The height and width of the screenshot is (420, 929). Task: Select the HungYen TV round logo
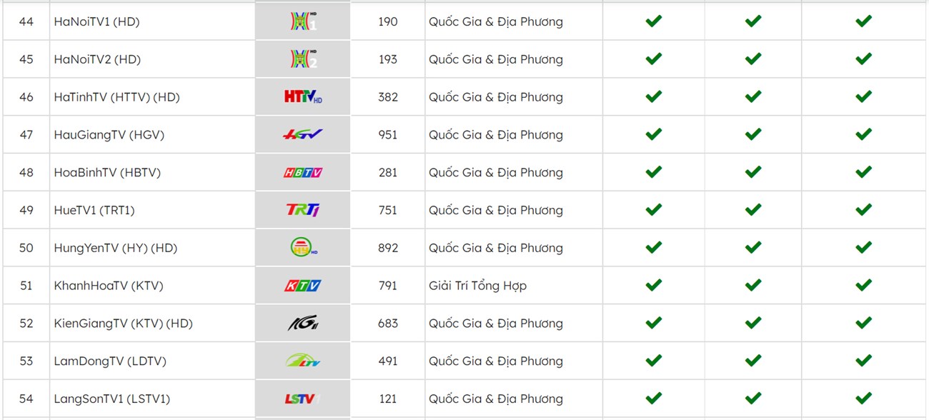click(x=303, y=248)
